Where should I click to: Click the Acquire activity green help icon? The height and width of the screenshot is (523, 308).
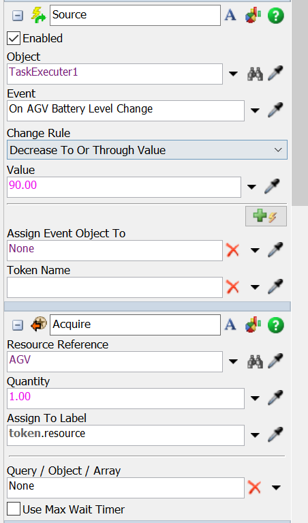point(276,325)
